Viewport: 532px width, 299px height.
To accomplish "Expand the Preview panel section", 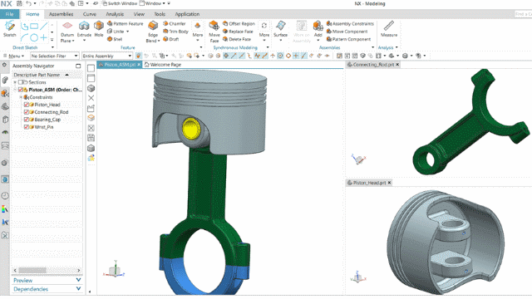I will [x=47, y=281].
